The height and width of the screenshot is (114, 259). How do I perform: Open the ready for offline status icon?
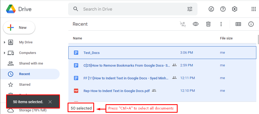point(211,9)
